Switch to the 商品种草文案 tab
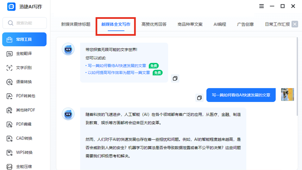302x170 pixels. coord(190,24)
